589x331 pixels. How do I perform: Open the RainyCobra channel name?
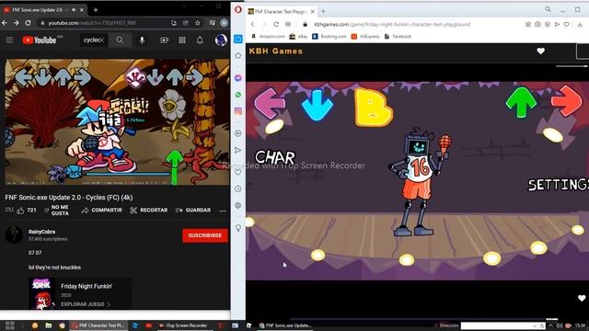coord(41,232)
